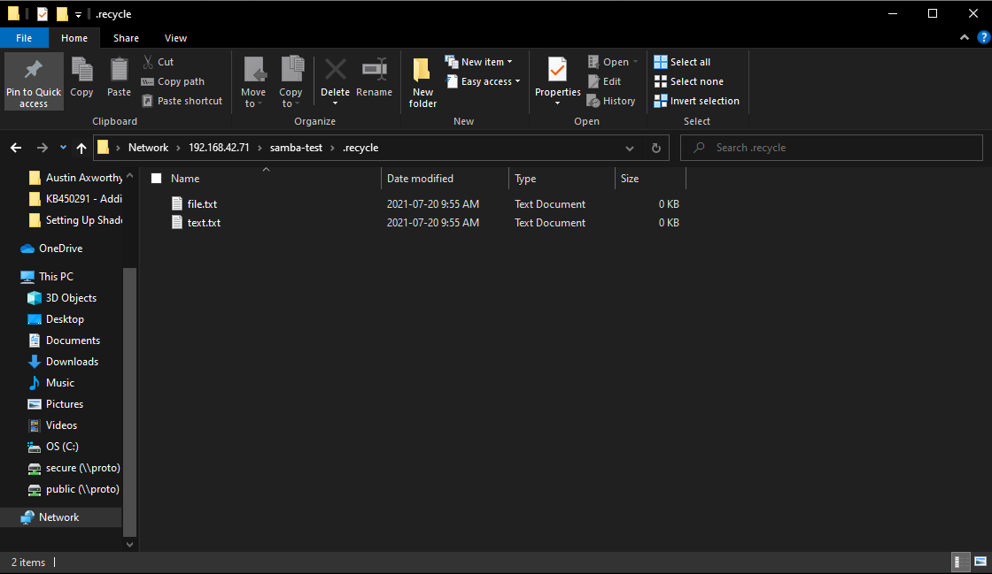Open KB450291 quick access folder
The height and width of the screenshot is (574, 992).
coord(75,199)
